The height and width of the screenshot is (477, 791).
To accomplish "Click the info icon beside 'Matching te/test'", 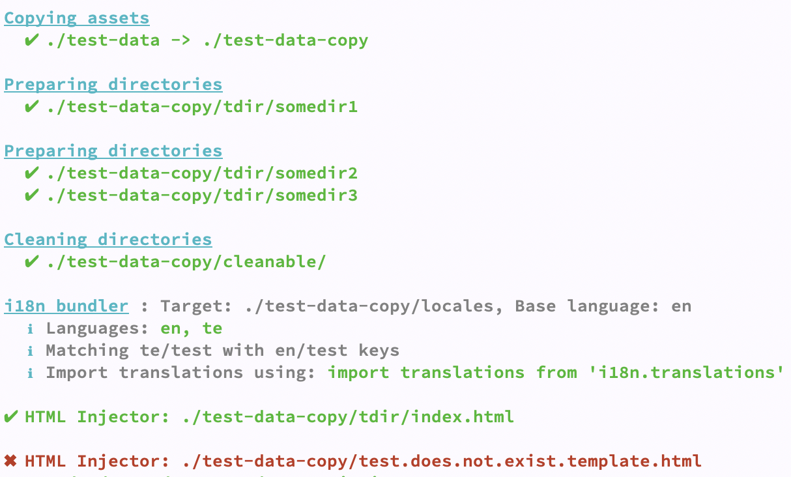I will 31,351.
